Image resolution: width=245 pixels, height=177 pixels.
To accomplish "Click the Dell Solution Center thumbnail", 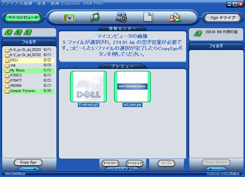I will 132,87.
